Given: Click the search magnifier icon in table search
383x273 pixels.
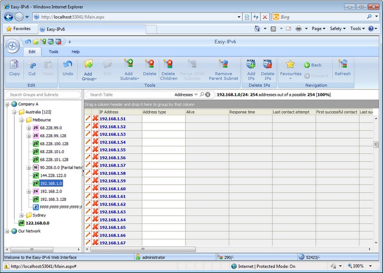Looking at the screenshot, I should (202, 94).
